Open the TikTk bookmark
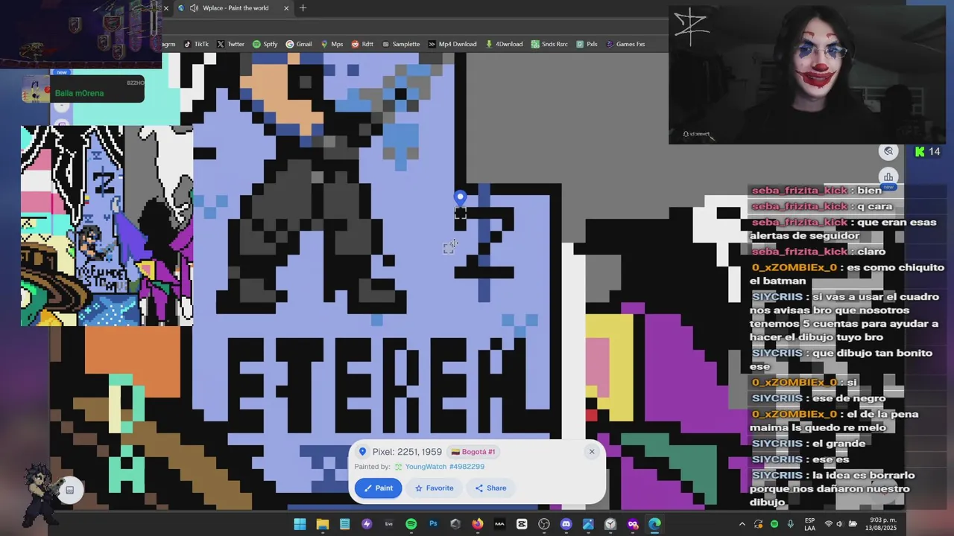 tap(195, 44)
